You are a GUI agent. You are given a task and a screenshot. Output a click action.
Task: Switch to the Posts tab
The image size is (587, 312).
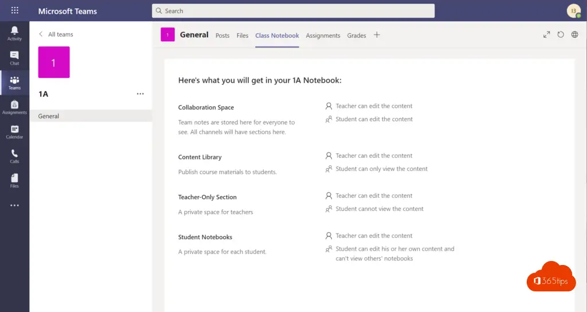pyautogui.click(x=222, y=36)
